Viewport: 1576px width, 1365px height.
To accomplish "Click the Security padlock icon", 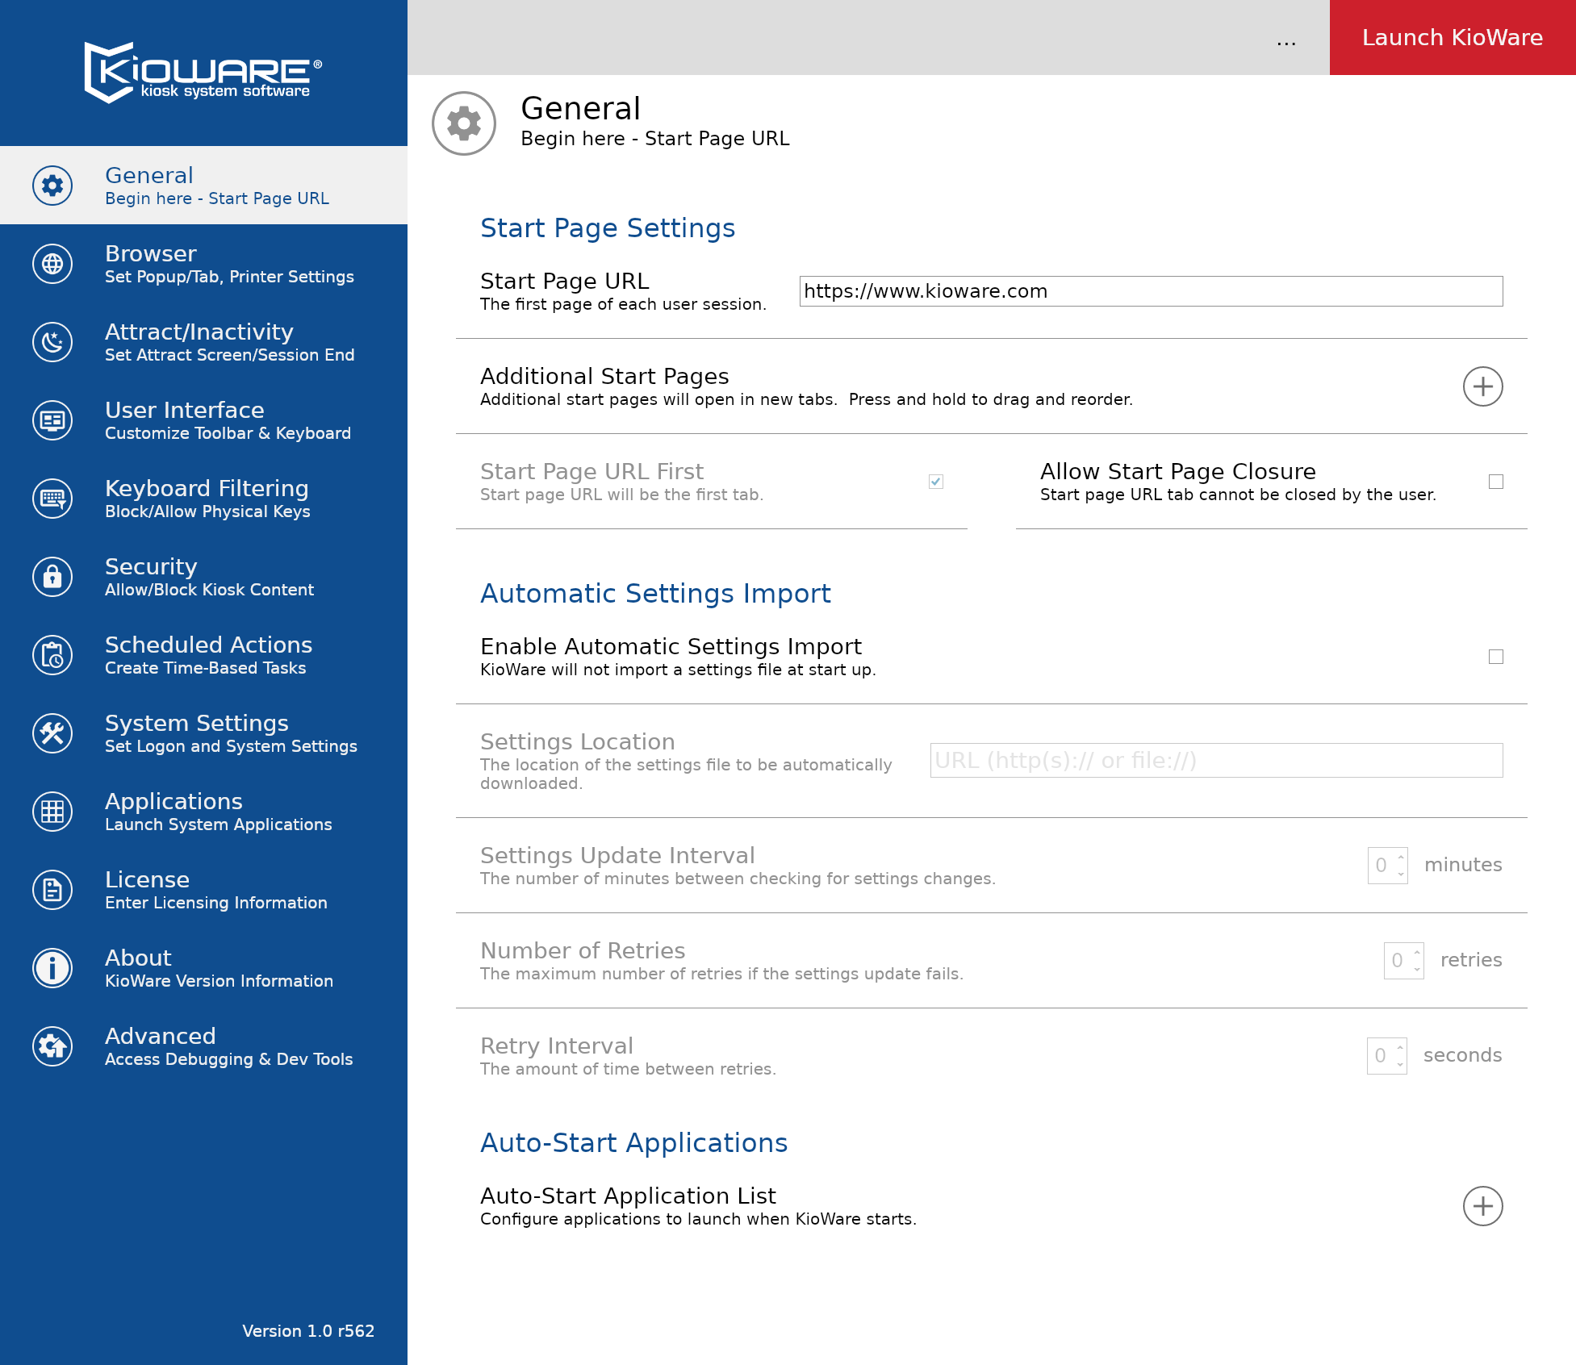I will click(52, 577).
